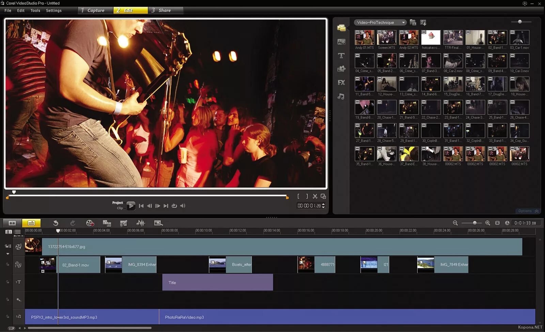Viewport: 545px width, 332px height.
Task: Expand the add/remove chapter point dropdown
Action: tap(18, 236)
